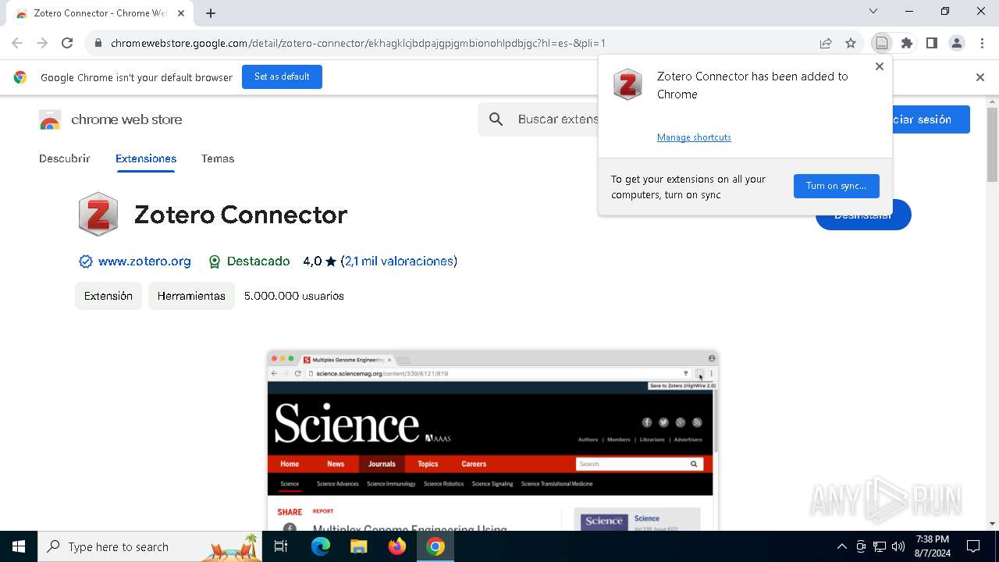The height and width of the screenshot is (562, 999).
Task: Dismiss the default browser info bar
Action: [x=980, y=77]
